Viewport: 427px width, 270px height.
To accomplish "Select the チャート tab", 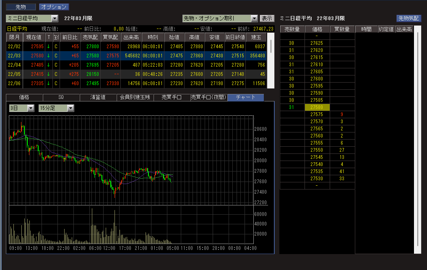I will [245, 97].
